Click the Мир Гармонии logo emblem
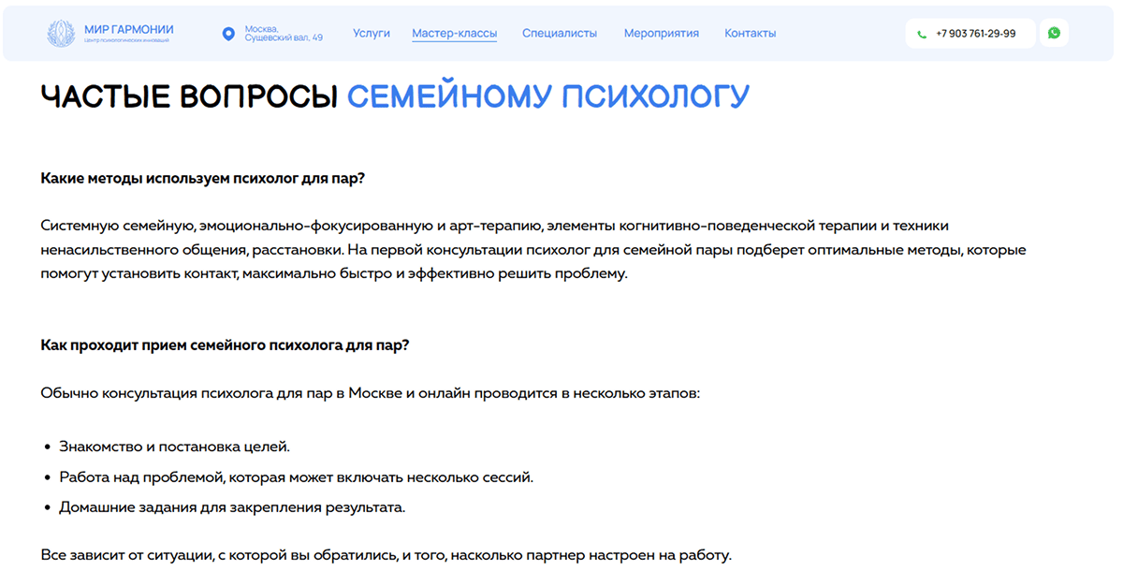 (x=62, y=32)
